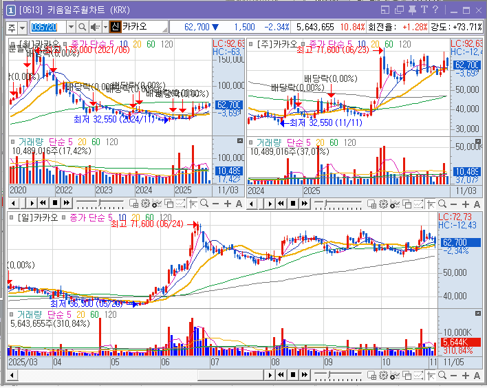Click the crosshair cursor icon on monthly chart toolbar

tap(193, 204)
